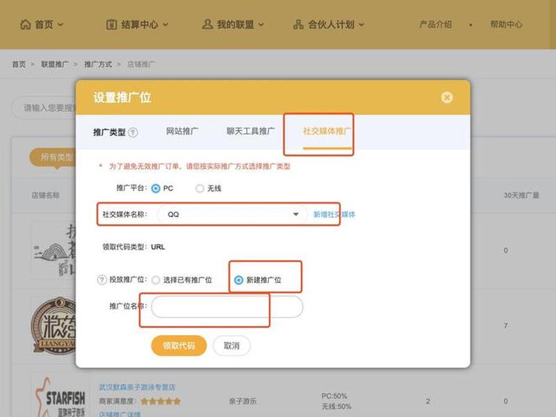Choose 新建推广位 radio option
Image resolution: width=556 pixels, height=417 pixels.
click(x=238, y=280)
